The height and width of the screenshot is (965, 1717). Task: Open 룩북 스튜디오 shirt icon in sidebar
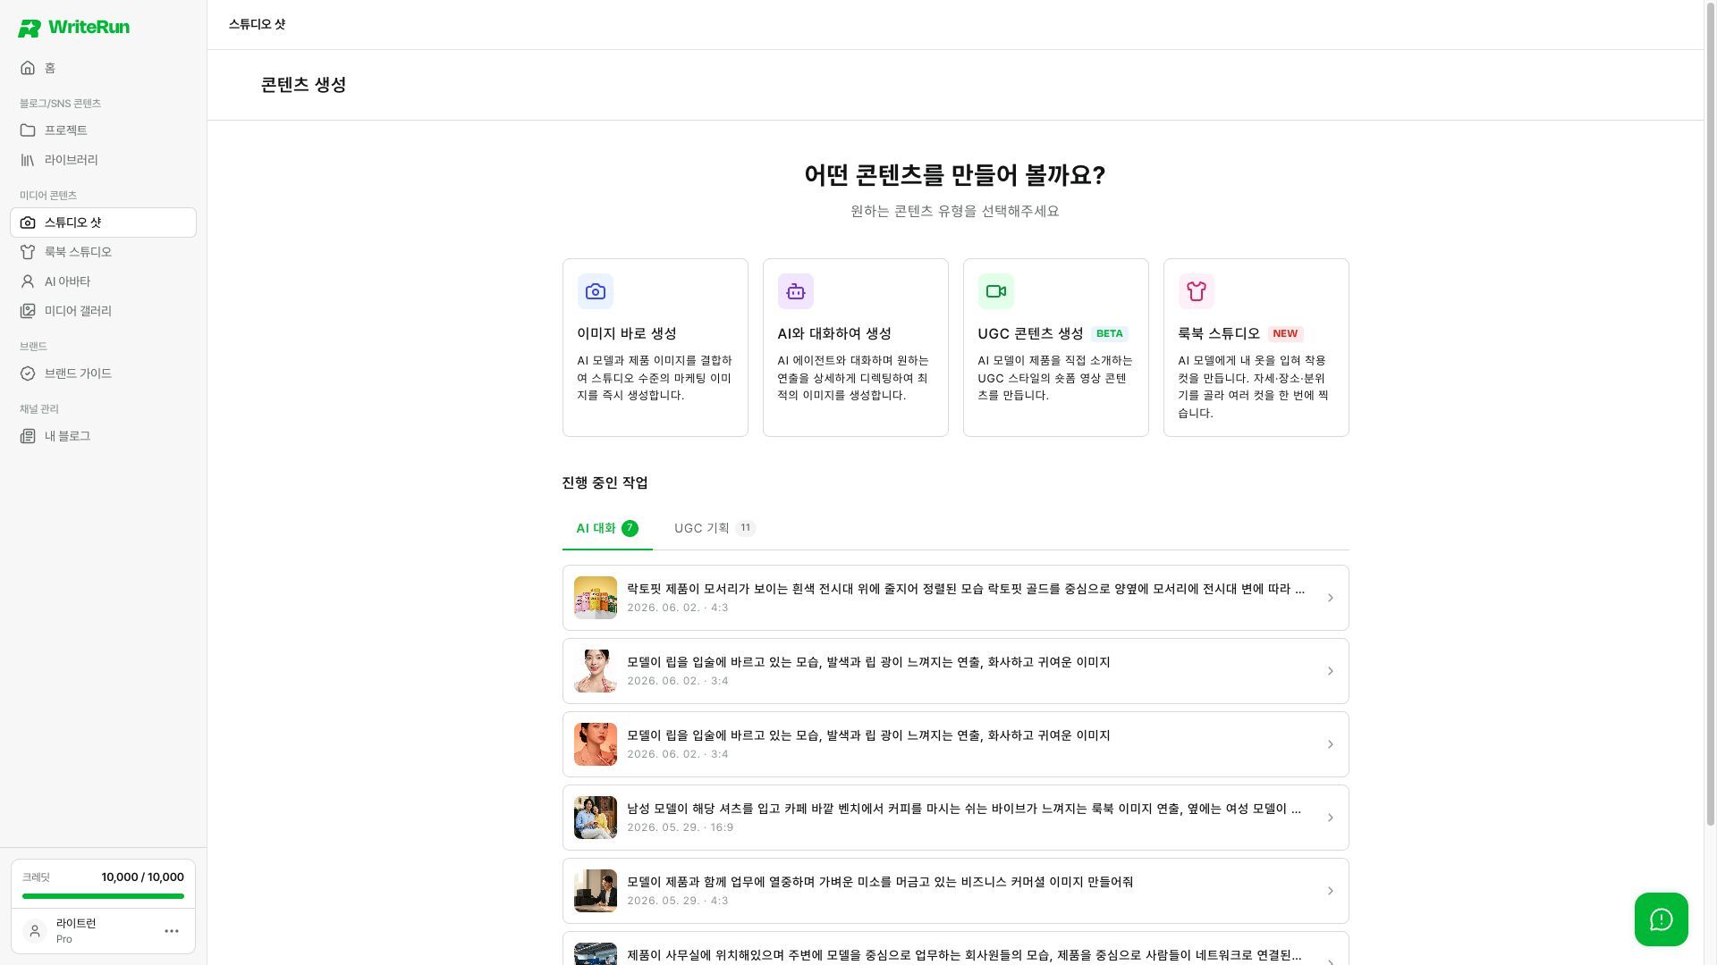click(x=28, y=252)
